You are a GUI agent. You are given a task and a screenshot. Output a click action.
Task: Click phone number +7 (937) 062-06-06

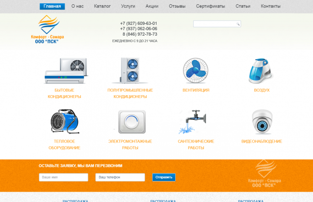(138, 29)
